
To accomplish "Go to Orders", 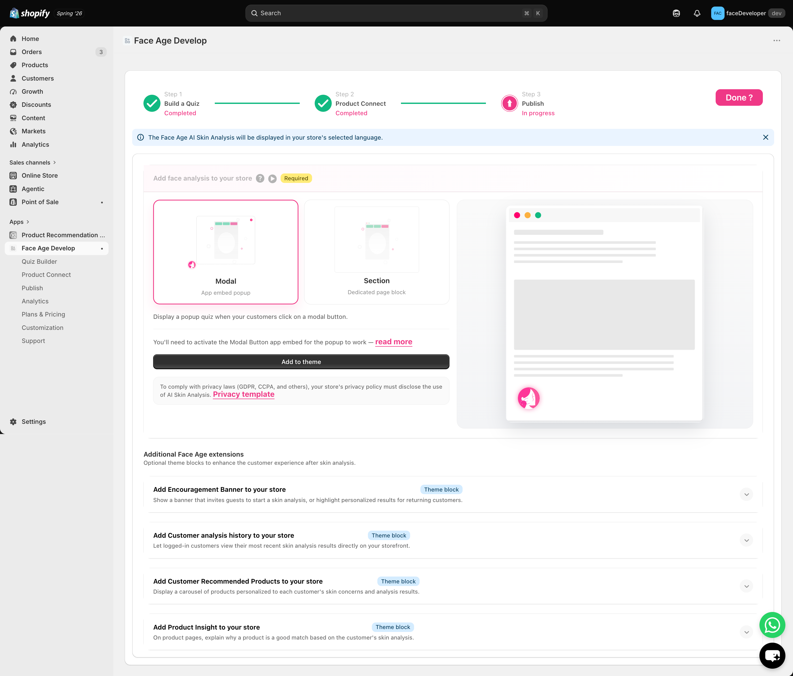I will 32,52.
